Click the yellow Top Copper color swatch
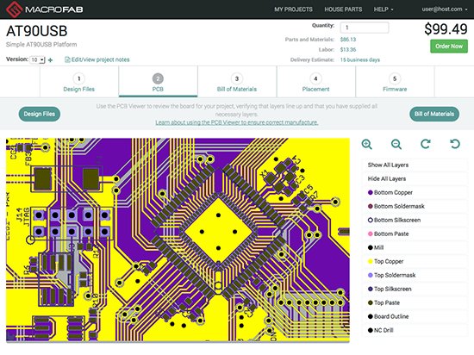 (x=370, y=261)
